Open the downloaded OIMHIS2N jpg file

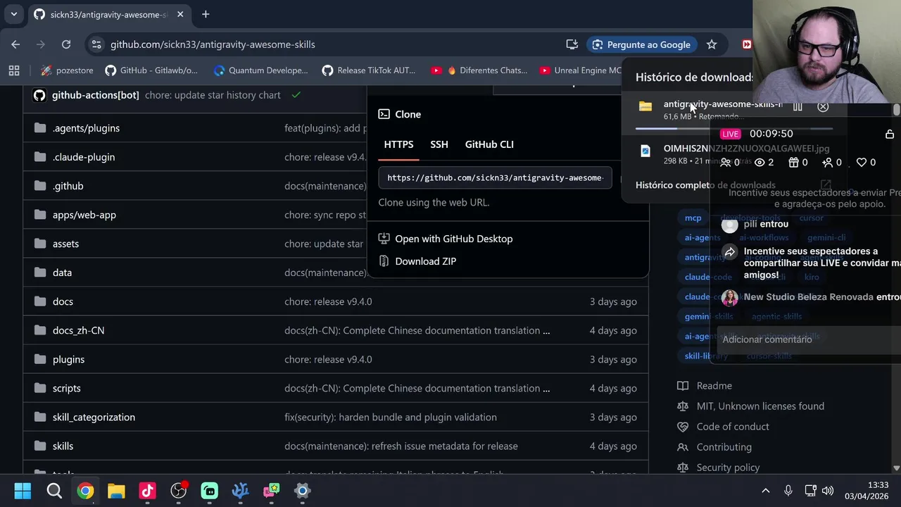[x=746, y=149]
